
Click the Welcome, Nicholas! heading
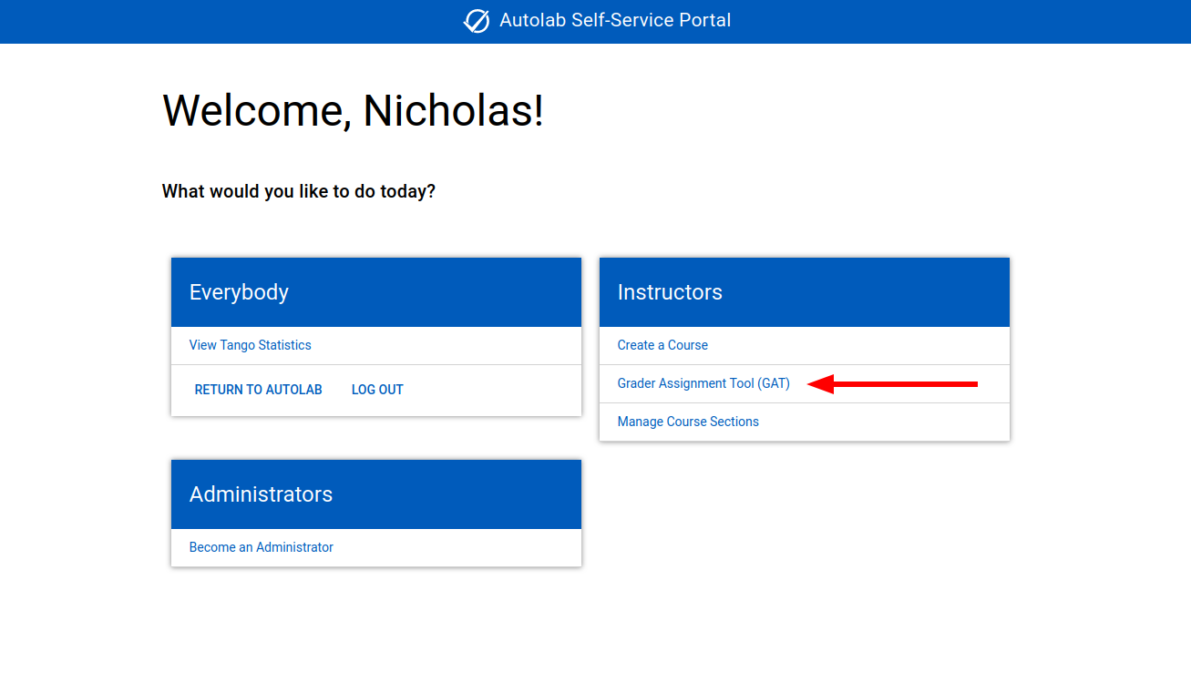353,110
